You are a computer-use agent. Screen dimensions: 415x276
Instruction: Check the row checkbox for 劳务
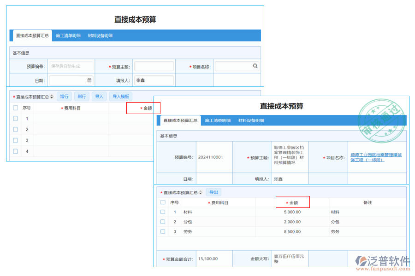click(x=163, y=231)
